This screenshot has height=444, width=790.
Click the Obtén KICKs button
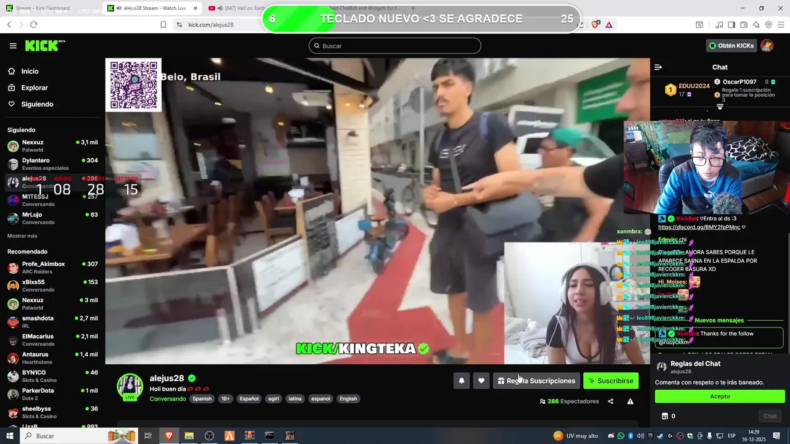[x=731, y=46]
